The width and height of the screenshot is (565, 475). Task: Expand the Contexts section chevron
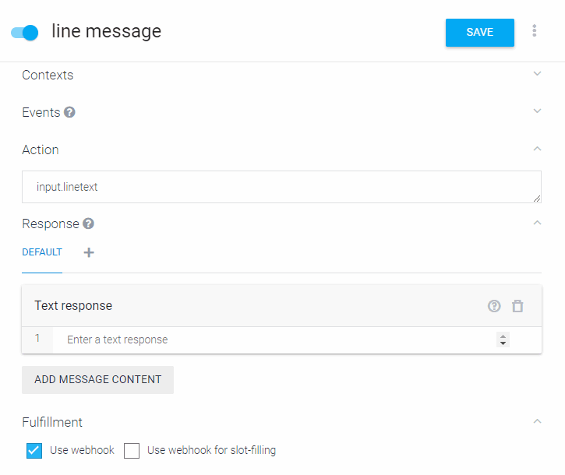[537, 74]
